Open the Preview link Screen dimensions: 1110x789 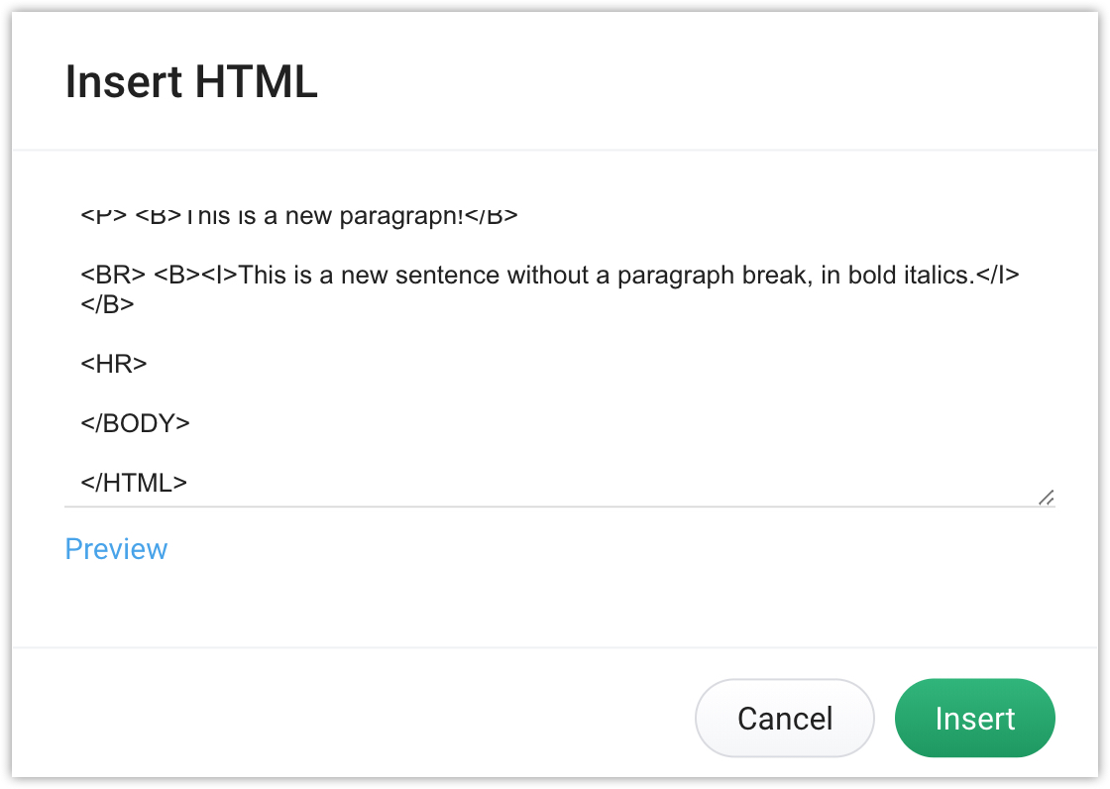tap(116, 549)
